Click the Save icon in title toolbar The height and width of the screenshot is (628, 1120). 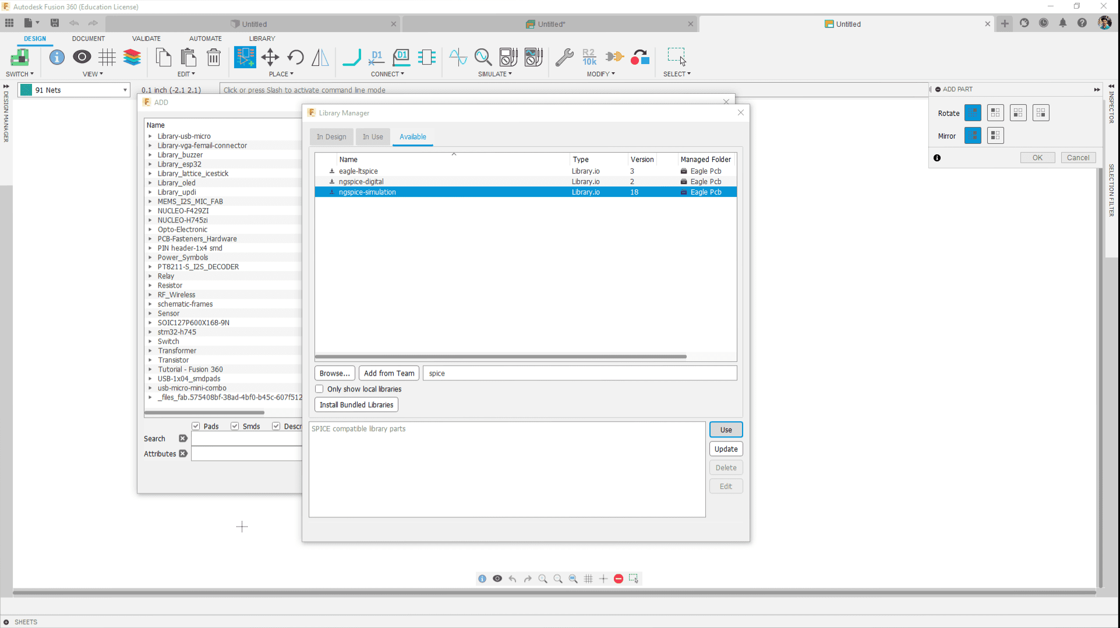[x=55, y=23]
